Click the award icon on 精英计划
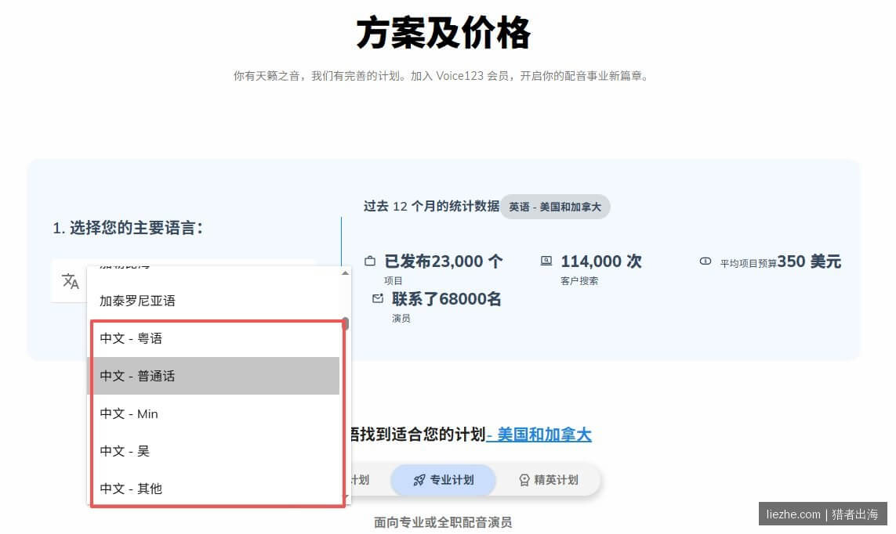The width and height of the screenshot is (896, 534). [524, 481]
